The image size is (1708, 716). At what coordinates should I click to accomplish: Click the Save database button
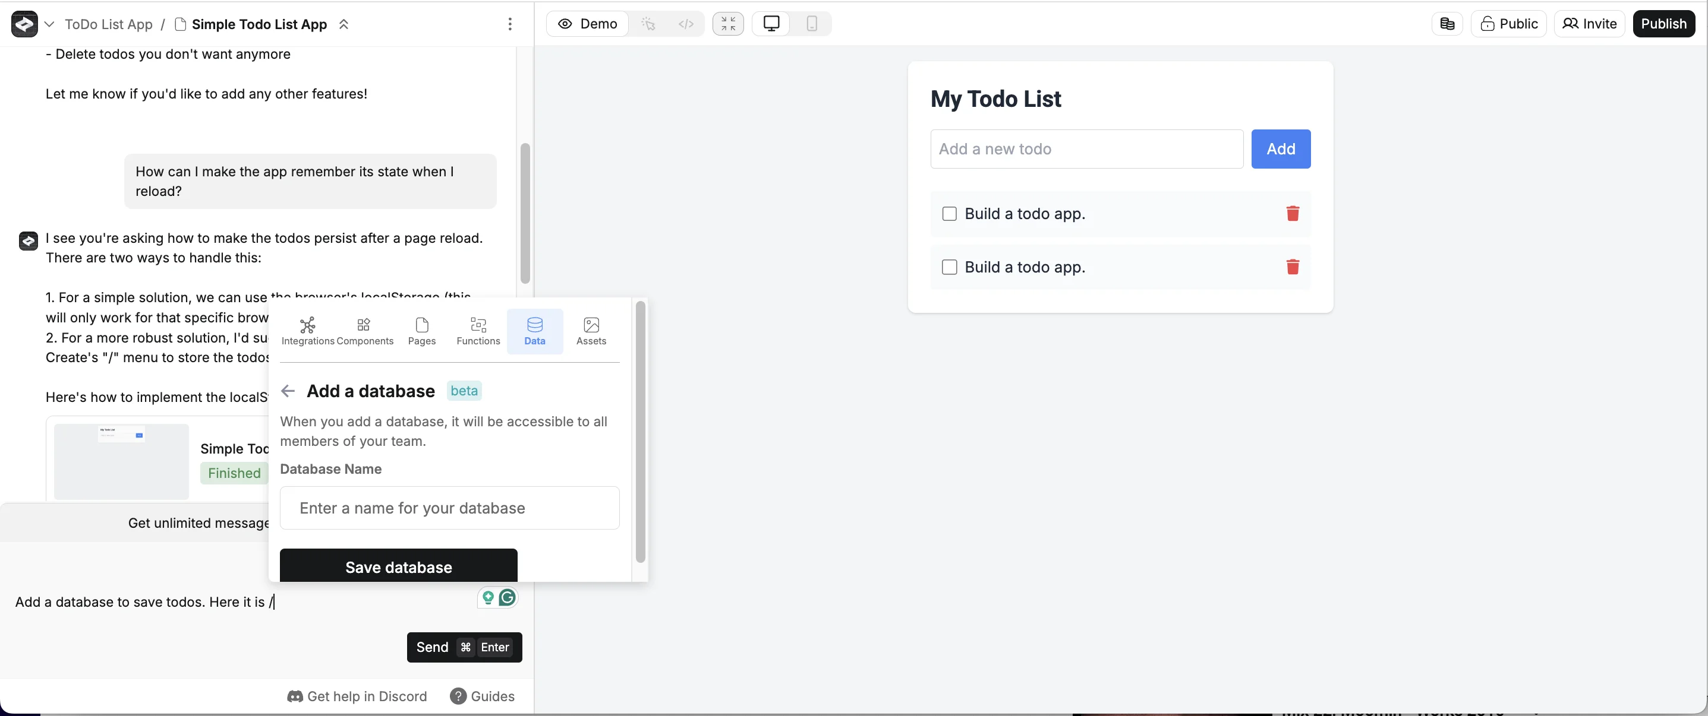tap(398, 566)
